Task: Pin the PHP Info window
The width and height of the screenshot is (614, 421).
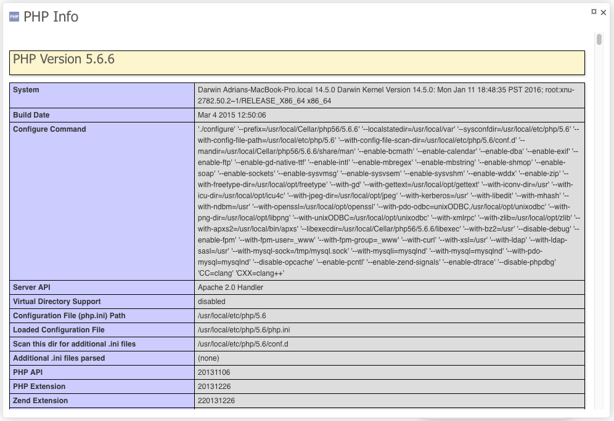Action: [x=594, y=12]
